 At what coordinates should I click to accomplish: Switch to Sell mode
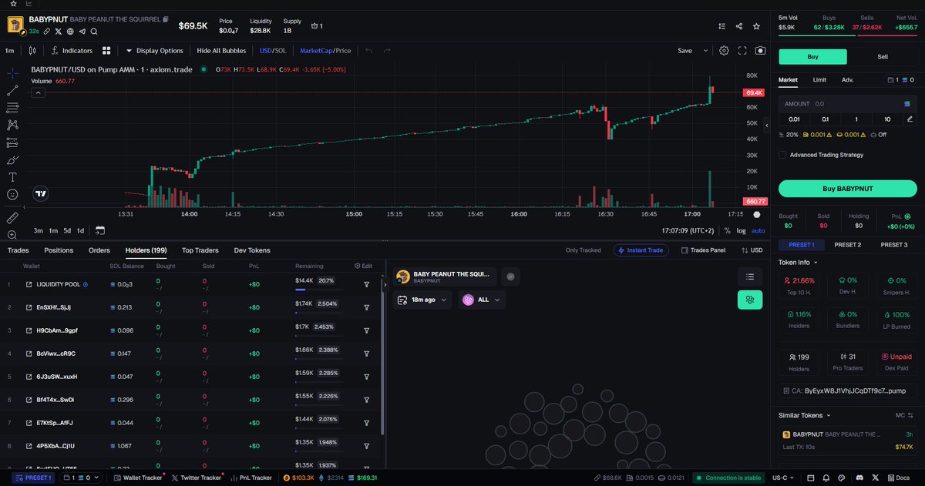[x=883, y=57]
